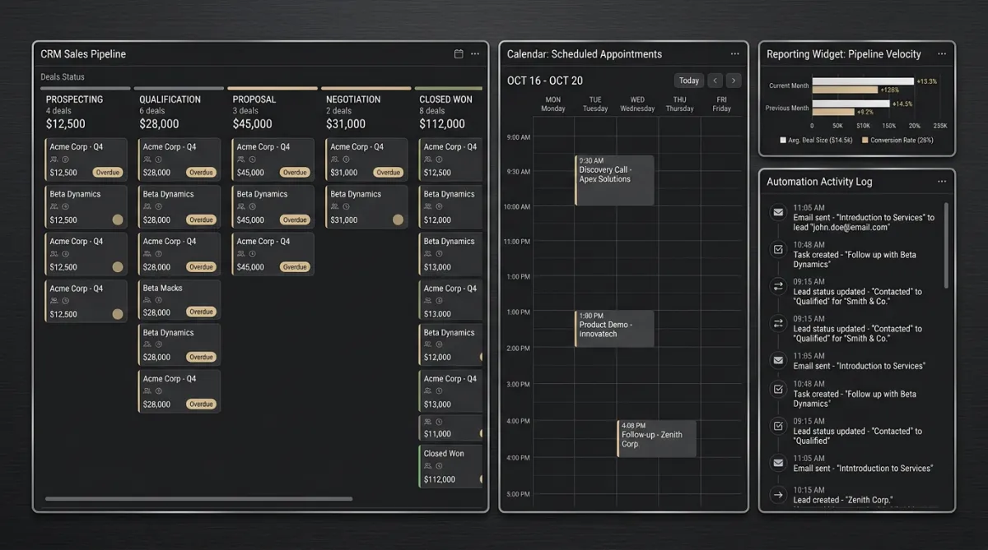Open Follow-up - Zenith Corp appointment
988x550 pixels.
[x=656, y=439]
